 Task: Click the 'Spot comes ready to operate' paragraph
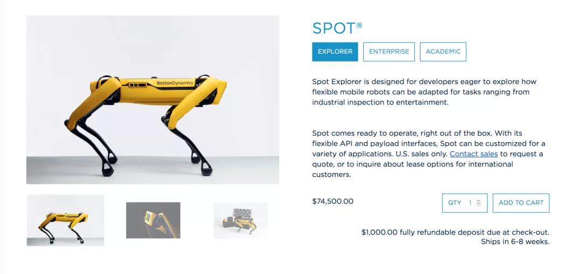point(428,154)
